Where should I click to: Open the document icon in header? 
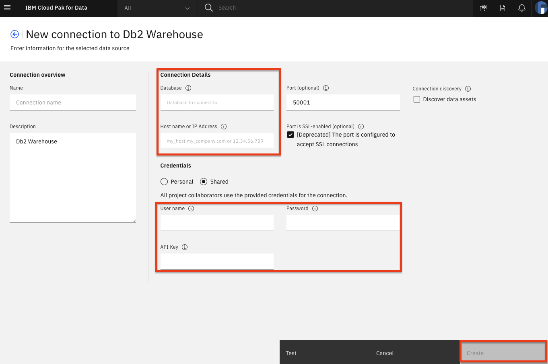(503, 8)
